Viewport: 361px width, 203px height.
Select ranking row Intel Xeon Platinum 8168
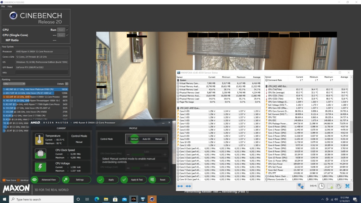pyautogui.click(x=35, y=89)
